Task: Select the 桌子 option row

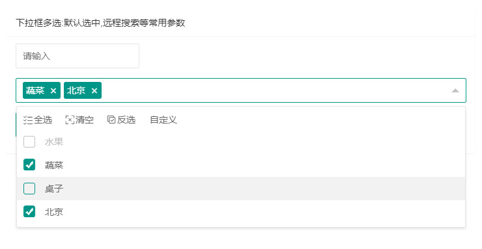Action: [x=241, y=189]
